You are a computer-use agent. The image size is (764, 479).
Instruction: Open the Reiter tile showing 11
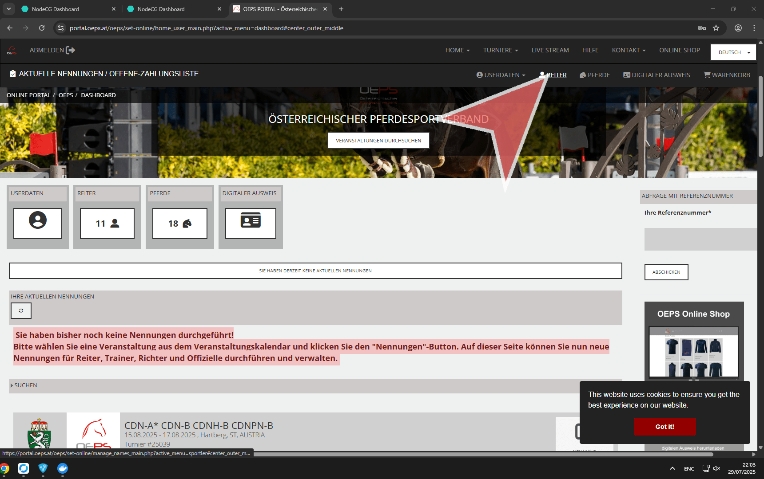pyautogui.click(x=107, y=223)
